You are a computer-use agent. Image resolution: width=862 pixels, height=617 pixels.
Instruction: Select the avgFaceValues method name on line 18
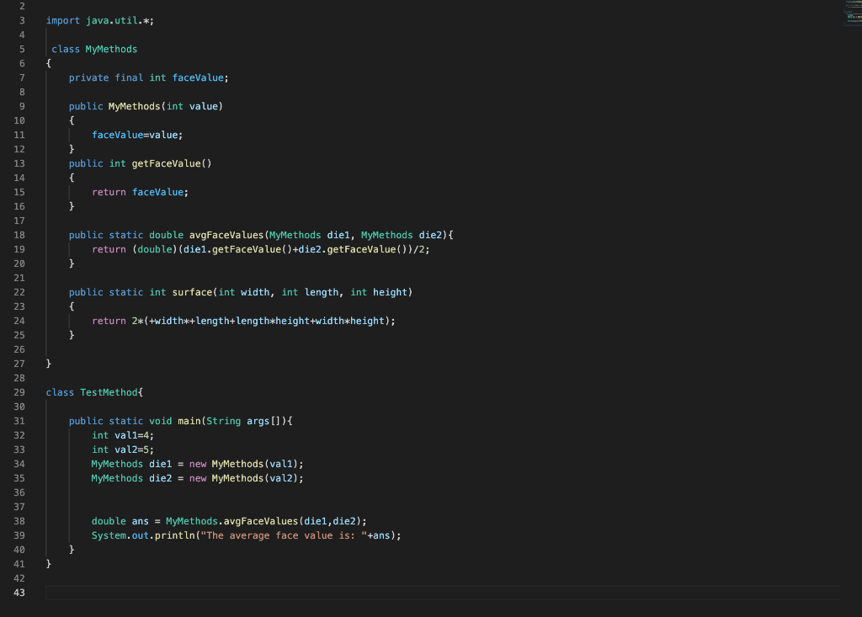pos(228,235)
